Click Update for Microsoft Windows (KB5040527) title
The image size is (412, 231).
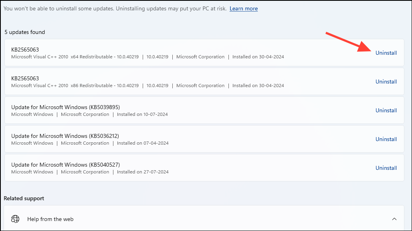point(65,165)
